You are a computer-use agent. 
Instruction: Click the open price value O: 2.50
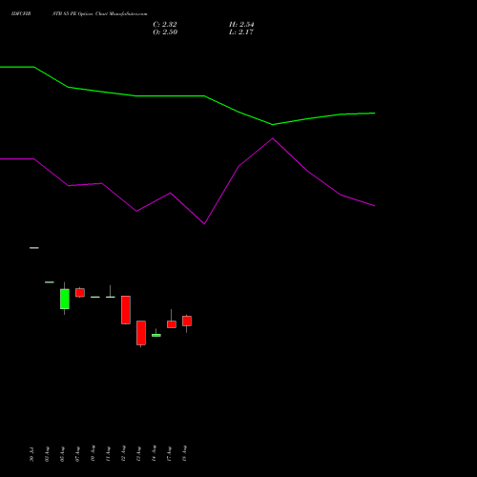pyautogui.click(x=165, y=32)
